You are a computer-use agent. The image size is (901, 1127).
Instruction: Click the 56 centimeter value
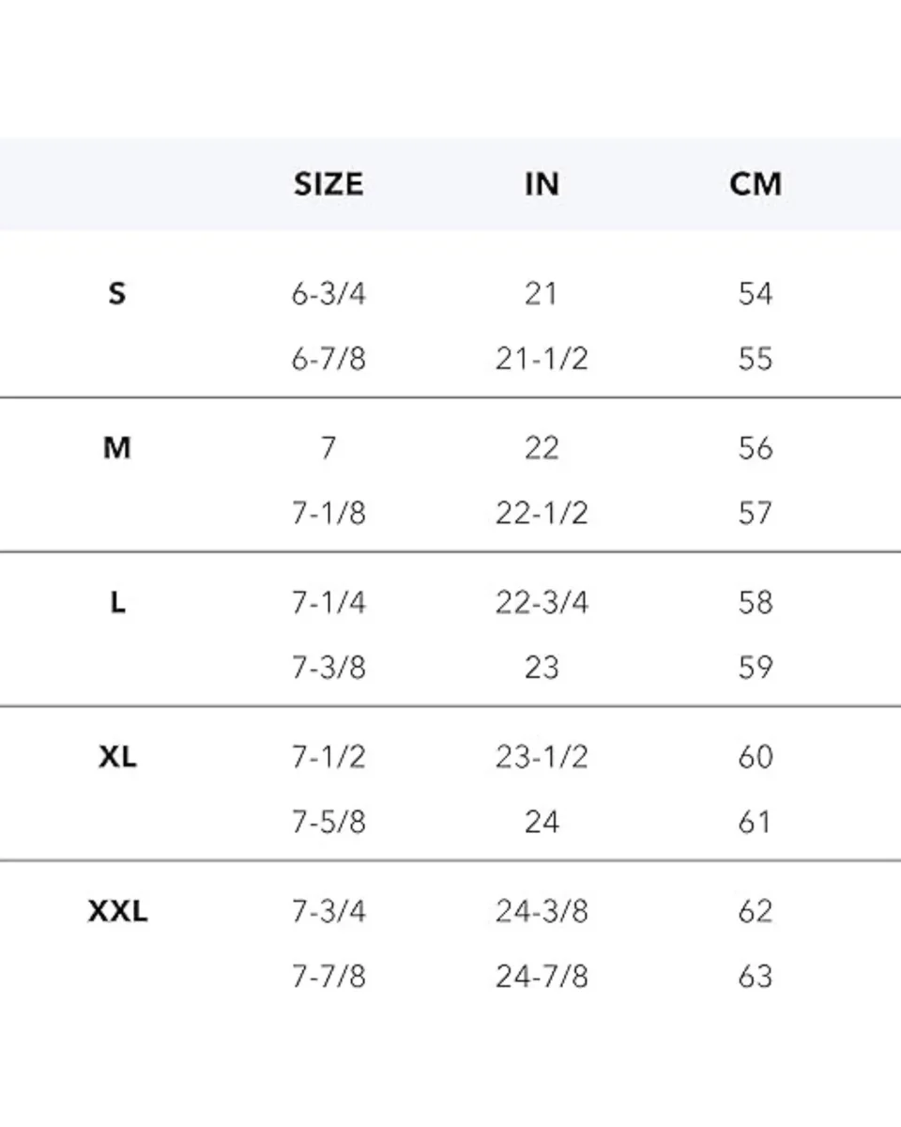click(755, 448)
